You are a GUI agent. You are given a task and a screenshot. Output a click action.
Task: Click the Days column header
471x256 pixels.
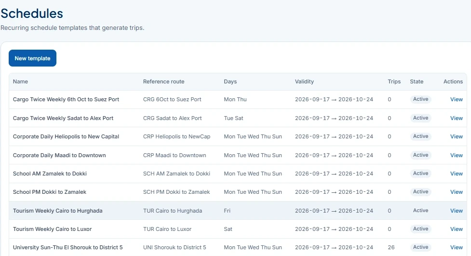click(230, 81)
